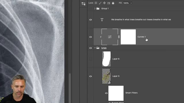Select Layer 5 name

click(x=116, y=76)
